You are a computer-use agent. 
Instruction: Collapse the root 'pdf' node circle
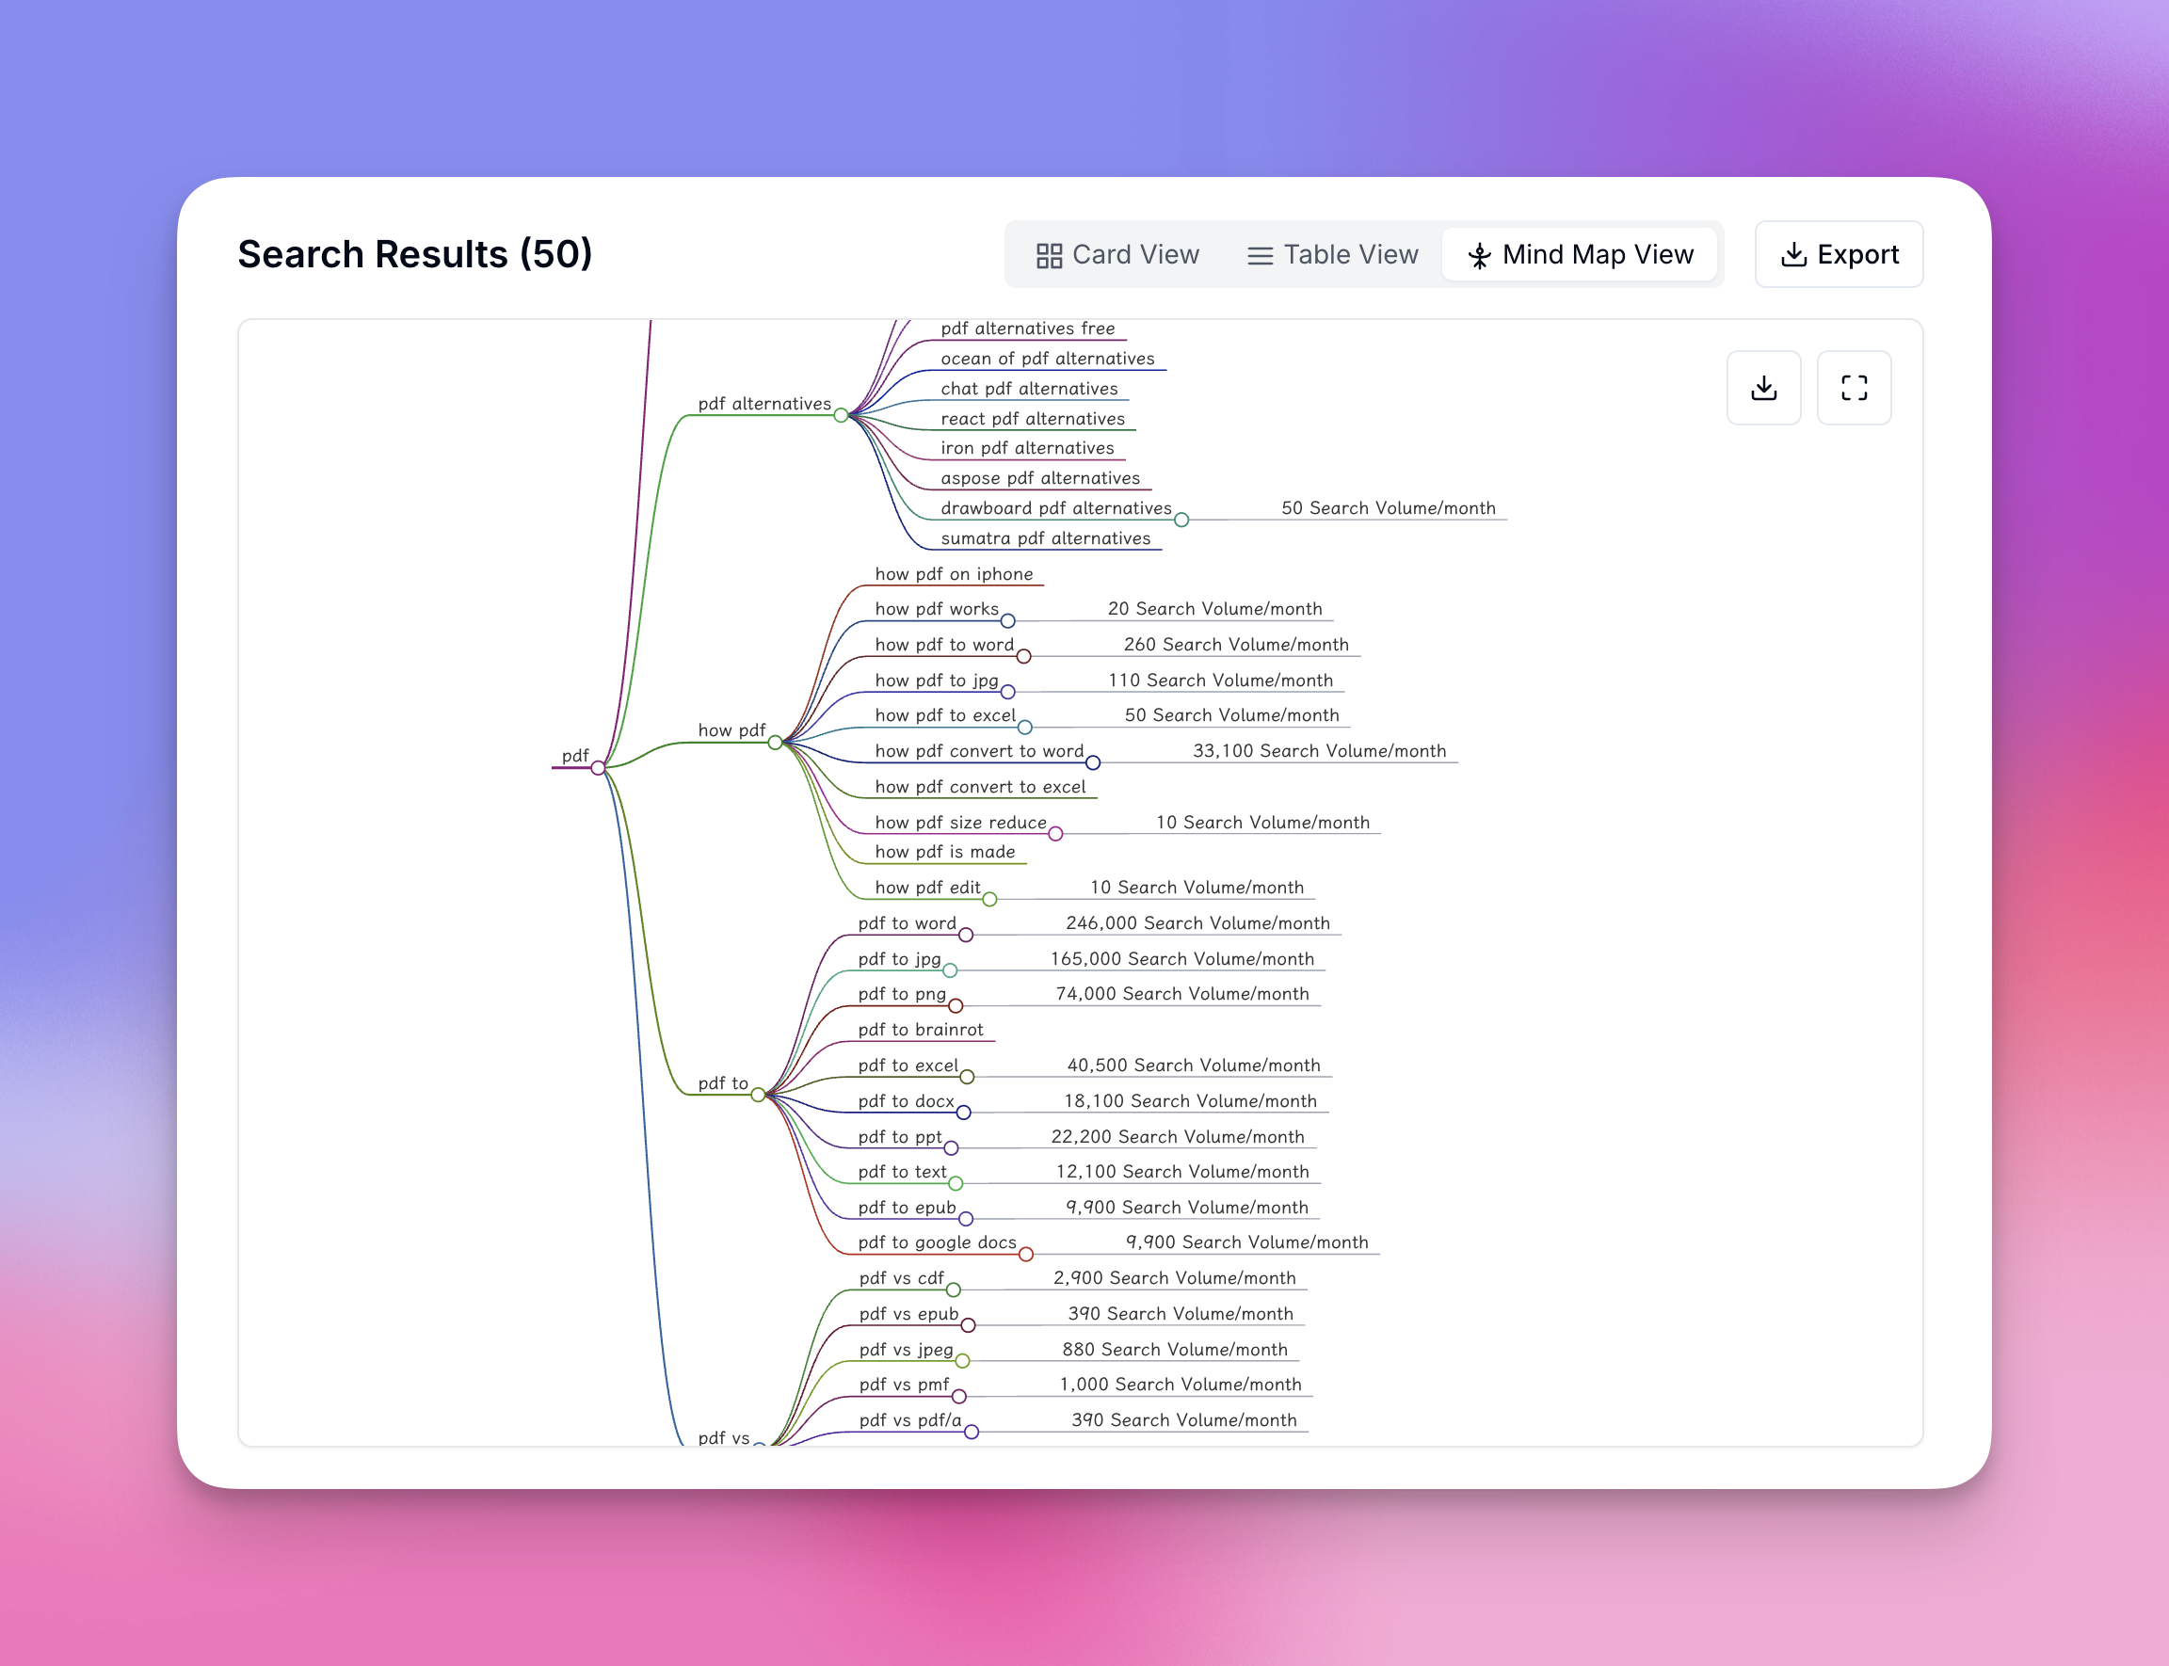tap(598, 767)
